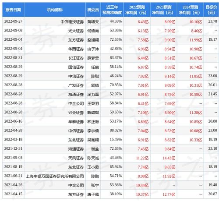Click accuracy value 58.84%
219x201 pixels.
pyautogui.click(x=116, y=103)
